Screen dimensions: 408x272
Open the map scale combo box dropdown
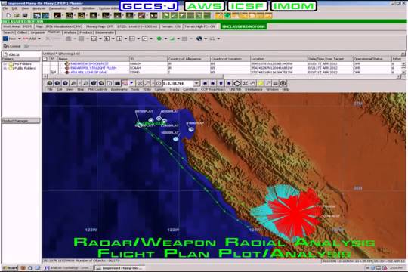pyautogui.click(x=196, y=83)
